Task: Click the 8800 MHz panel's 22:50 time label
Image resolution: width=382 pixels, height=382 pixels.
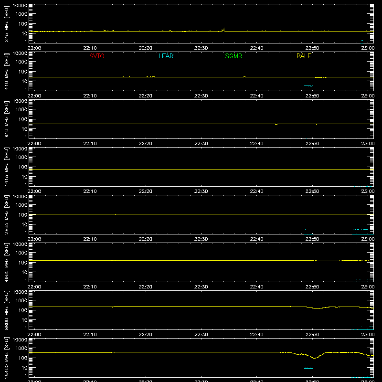Action: click(x=312, y=335)
